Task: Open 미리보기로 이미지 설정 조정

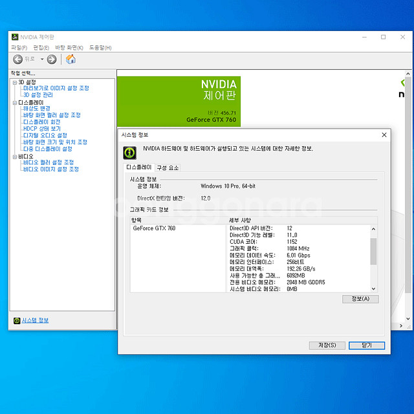Action: [56, 88]
